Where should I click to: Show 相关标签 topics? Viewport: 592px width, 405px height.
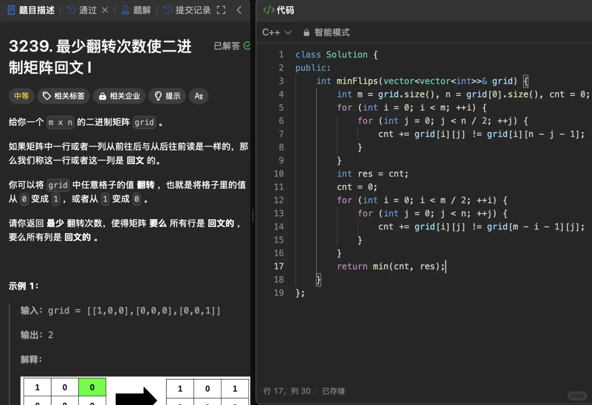[x=63, y=96]
